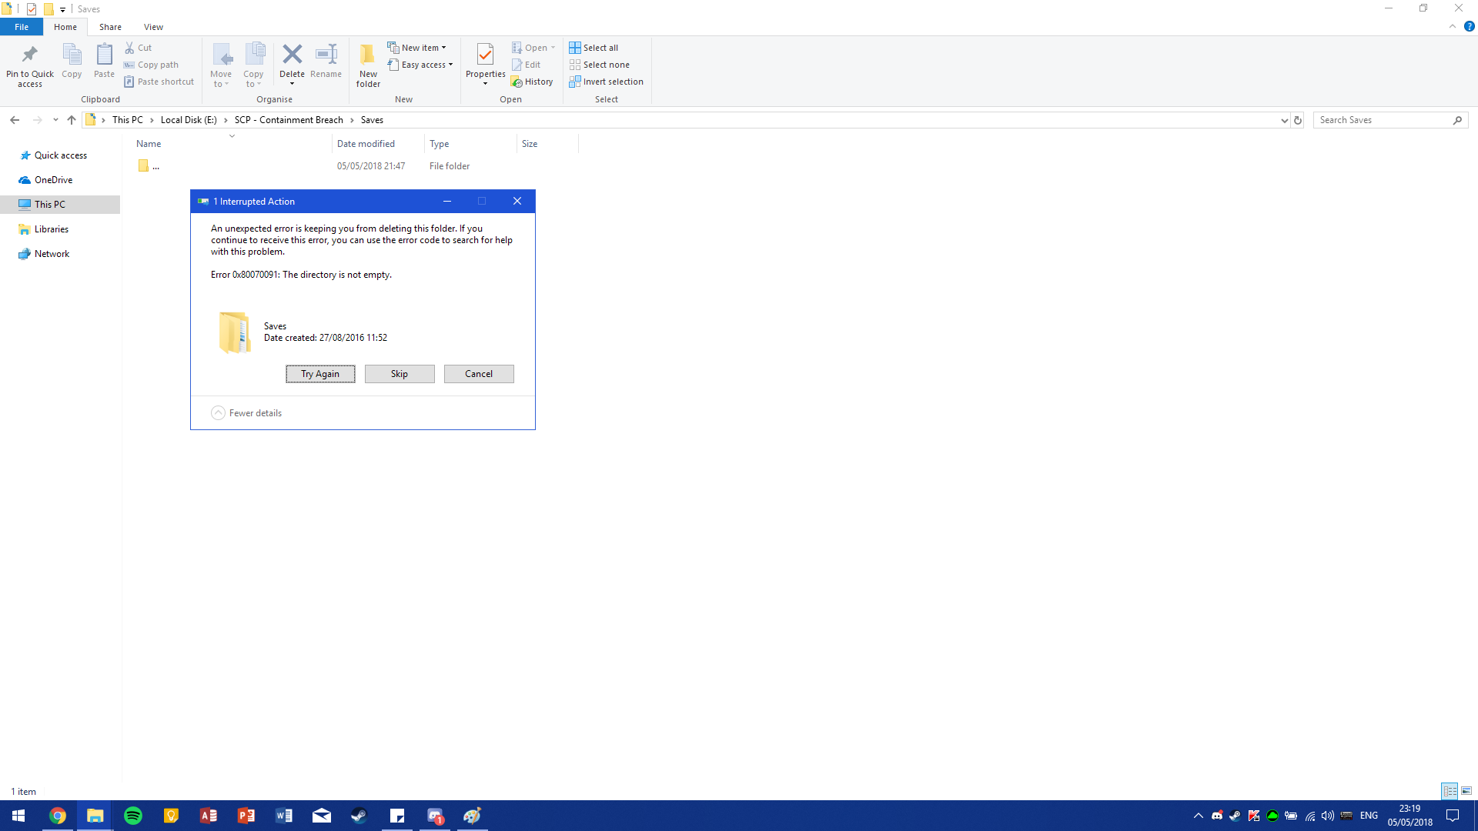This screenshot has width=1478, height=831.
Task: Open Google Chrome from the taskbar
Action: 58,816
